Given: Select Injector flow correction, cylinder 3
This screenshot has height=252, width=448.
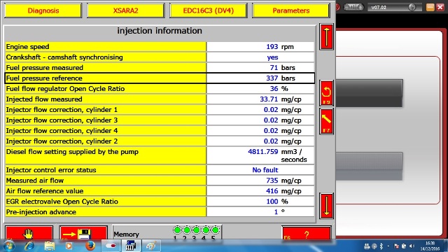Looking at the screenshot, I should pos(160,120).
